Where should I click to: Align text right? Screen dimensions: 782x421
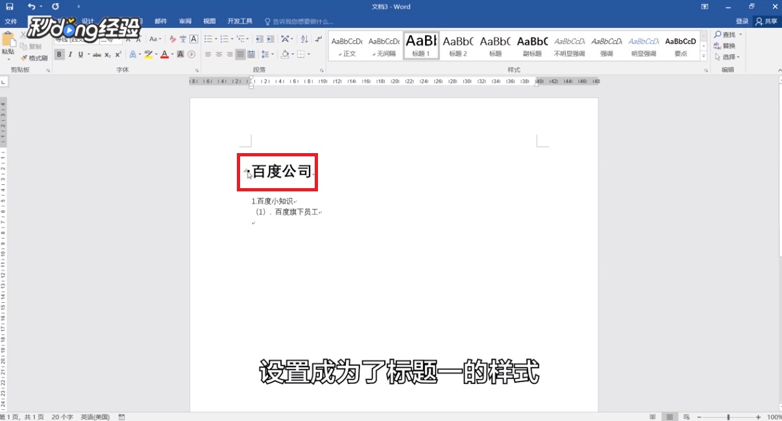[x=230, y=54]
